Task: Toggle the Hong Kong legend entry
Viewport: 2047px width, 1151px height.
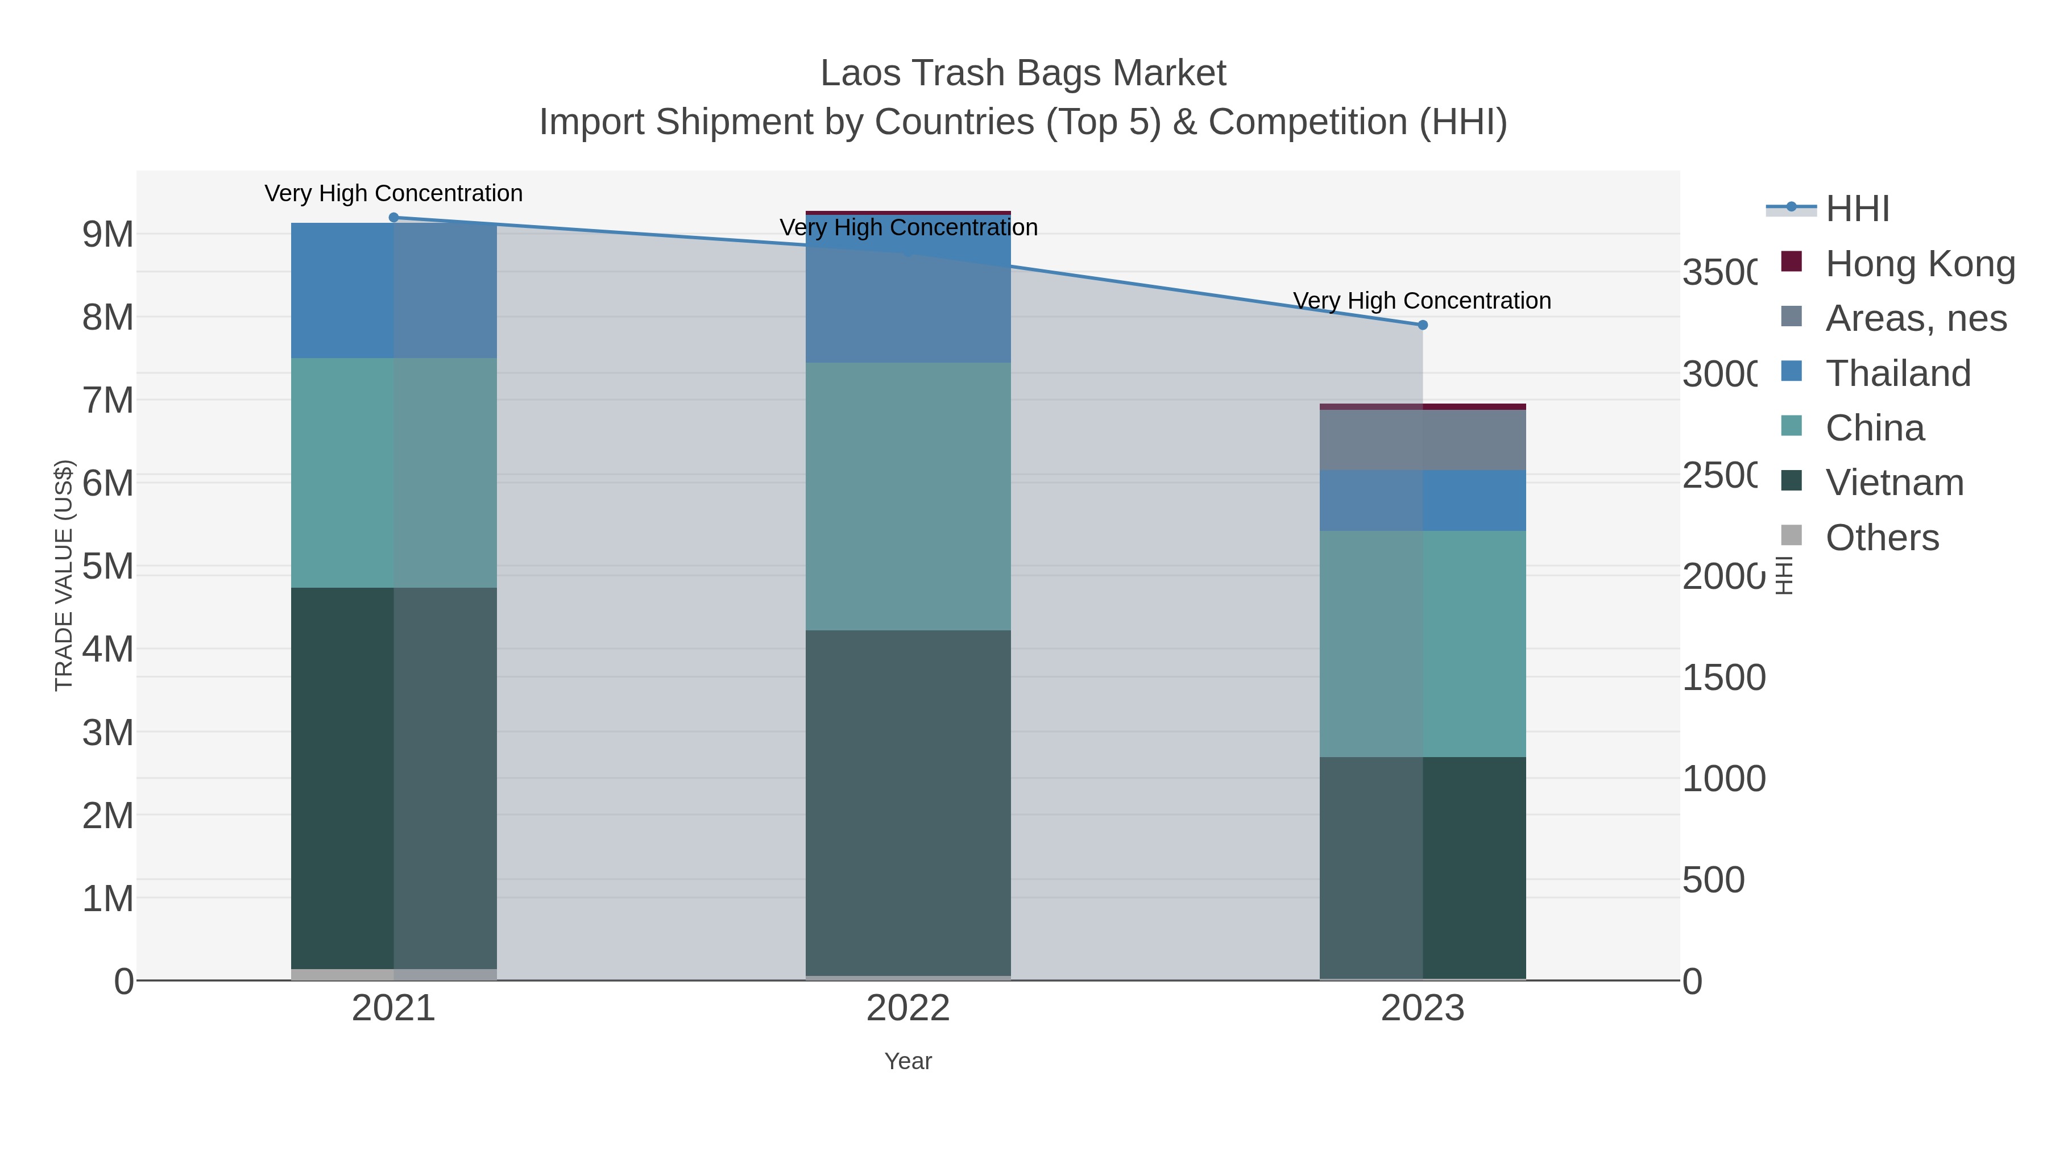Action: point(1897,263)
